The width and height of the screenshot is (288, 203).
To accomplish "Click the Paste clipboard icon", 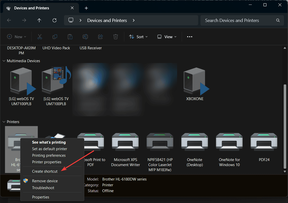I will click(70, 37).
